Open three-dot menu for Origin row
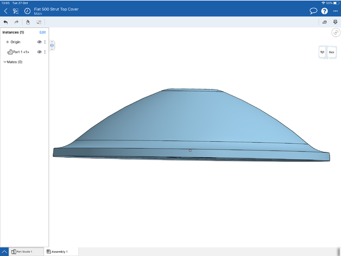This screenshot has height=256, width=341. tap(45, 42)
